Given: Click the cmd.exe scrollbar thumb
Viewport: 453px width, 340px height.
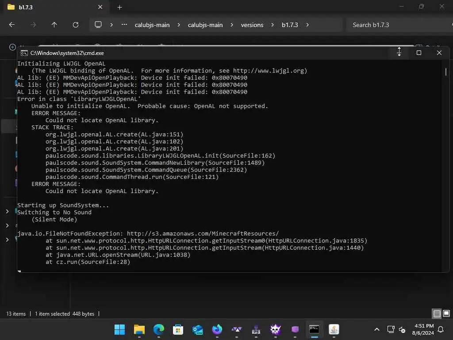Looking at the screenshot, I should coord(446,72).
